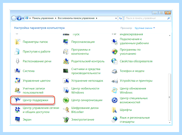Open the Центр специальных возможностей icon

114,100
